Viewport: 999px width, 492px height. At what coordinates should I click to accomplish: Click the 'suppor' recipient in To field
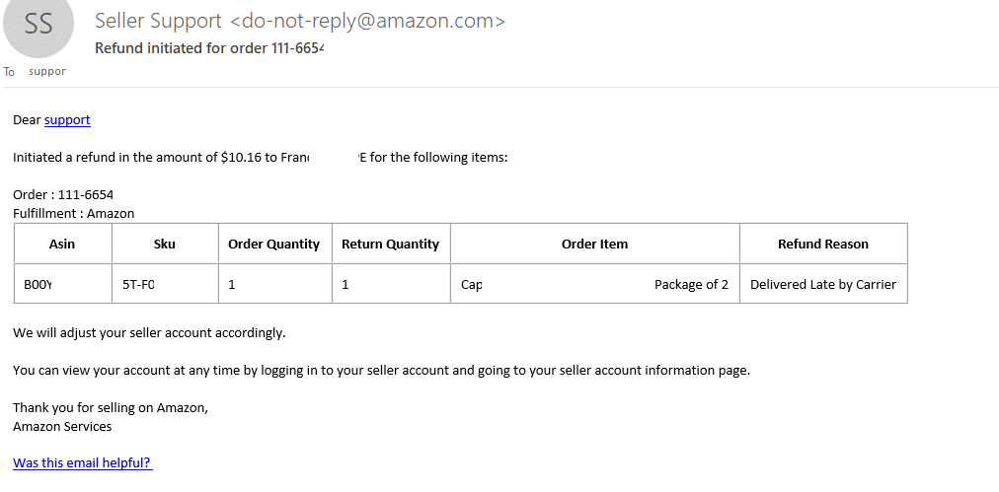[x=47, y=71]
